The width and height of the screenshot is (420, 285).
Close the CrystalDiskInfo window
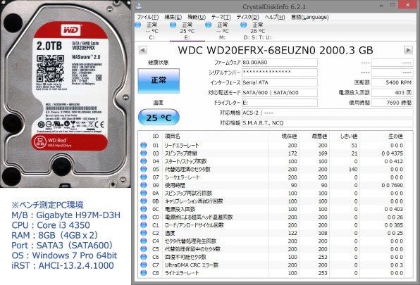pos(409,4)
